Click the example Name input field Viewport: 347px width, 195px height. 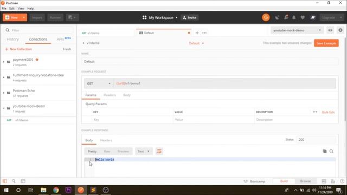click(x=210, y=61)
